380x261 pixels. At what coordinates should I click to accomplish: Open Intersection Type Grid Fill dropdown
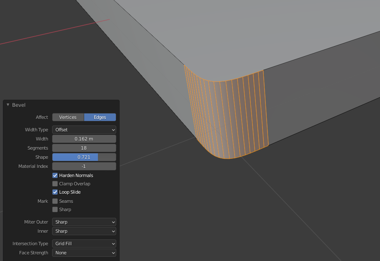(x=84, y=244)
